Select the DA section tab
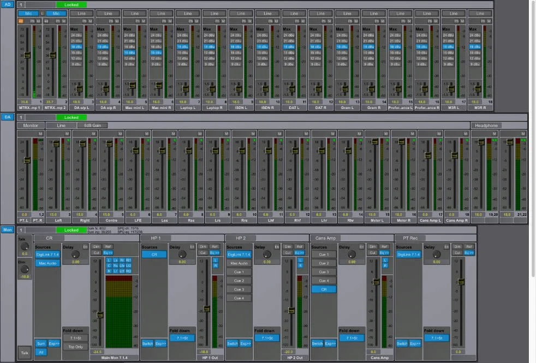 click(x=8, y=117)
